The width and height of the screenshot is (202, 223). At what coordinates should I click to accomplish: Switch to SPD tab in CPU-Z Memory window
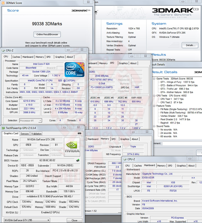114,139
